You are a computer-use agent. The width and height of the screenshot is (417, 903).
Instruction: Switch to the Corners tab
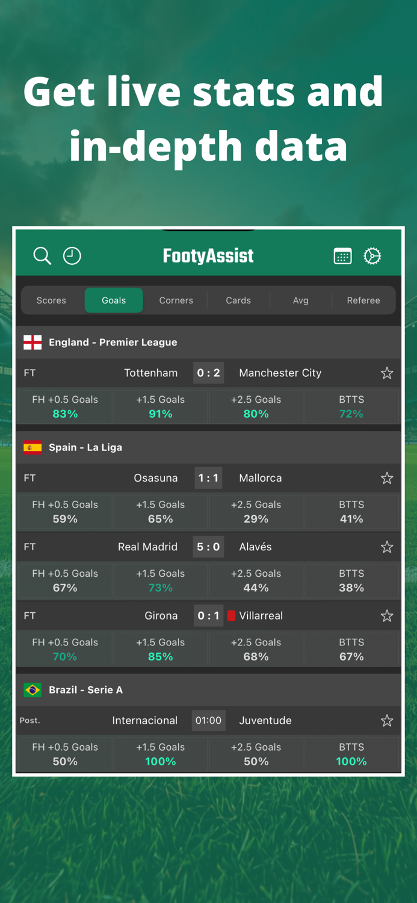click(176, 300)
